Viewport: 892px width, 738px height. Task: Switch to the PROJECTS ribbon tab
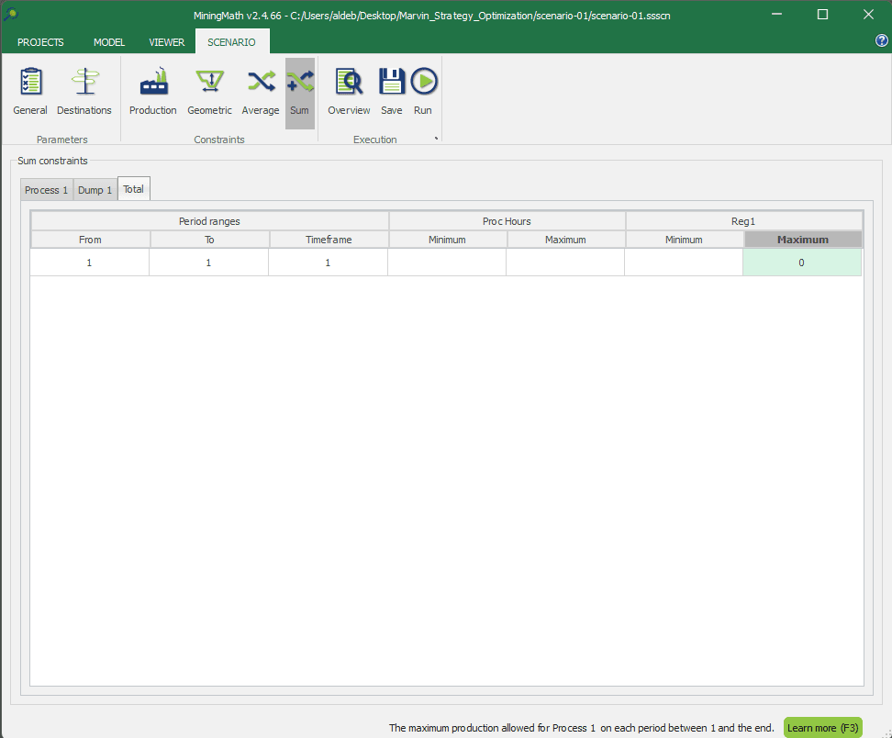40,42
